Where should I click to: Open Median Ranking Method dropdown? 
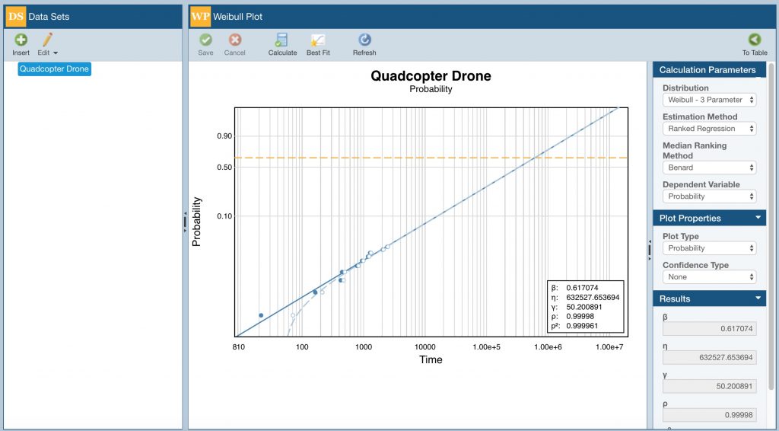point(710,168)
